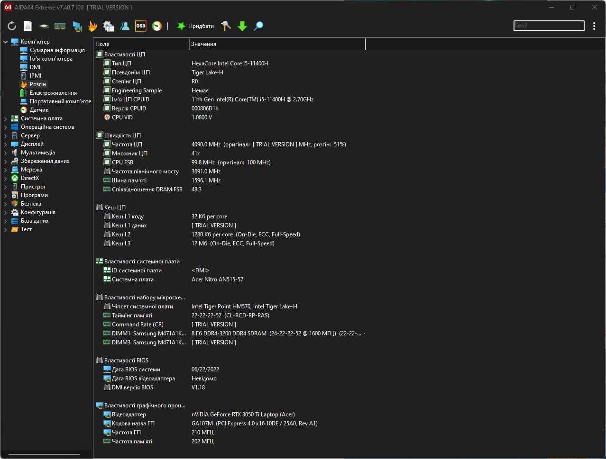Click into the search field
Image resolution: width=606 pixels, height=459 pixels.
549,26
